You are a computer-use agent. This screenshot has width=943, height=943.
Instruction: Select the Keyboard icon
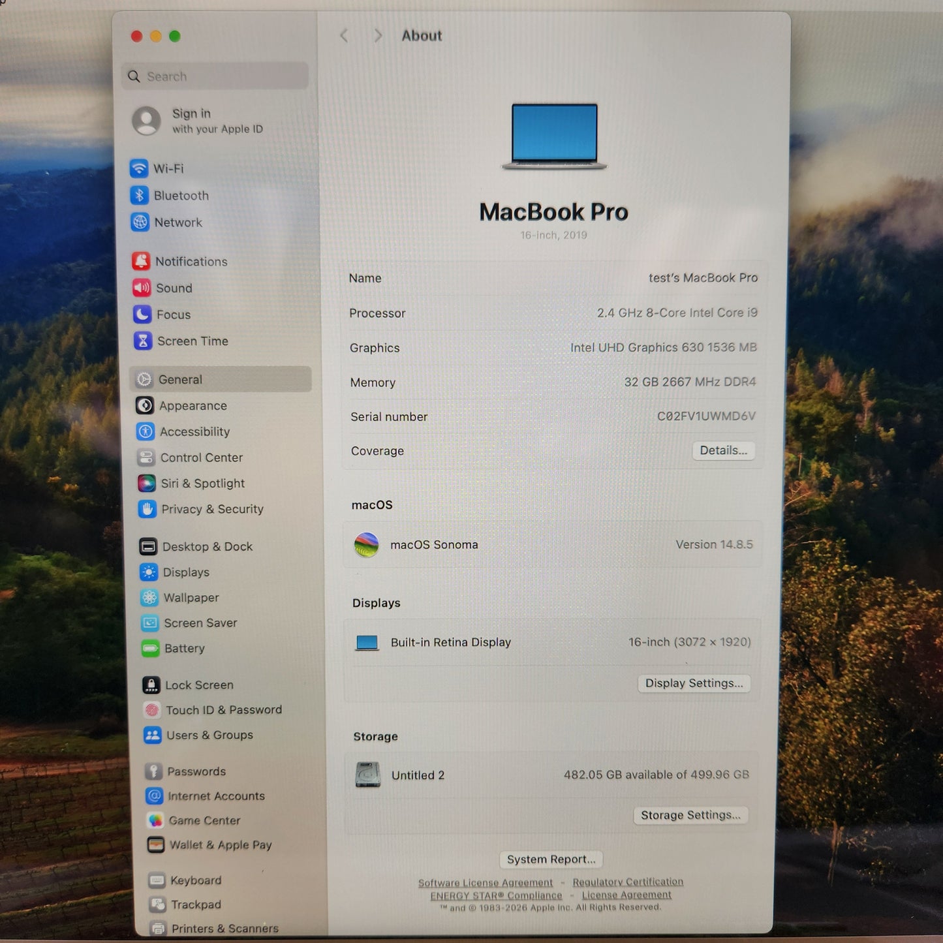point(157,880)
